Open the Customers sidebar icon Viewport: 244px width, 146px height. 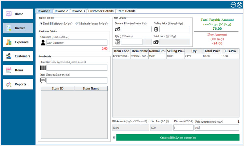[9, 56]
